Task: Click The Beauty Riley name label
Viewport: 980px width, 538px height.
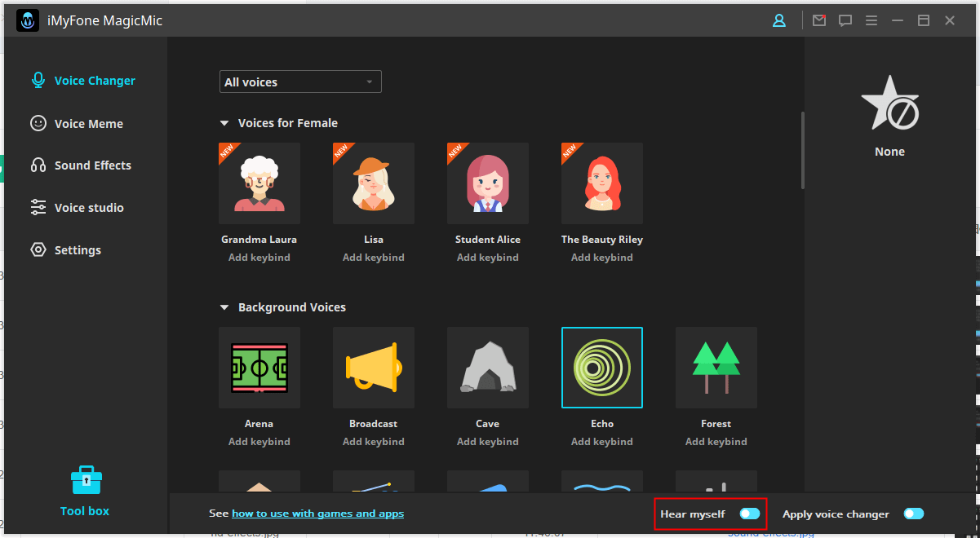Action: coord(602,240)
